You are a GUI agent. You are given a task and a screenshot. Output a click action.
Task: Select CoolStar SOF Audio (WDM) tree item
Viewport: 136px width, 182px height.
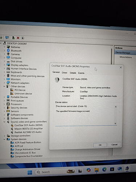(x=29, y=125)
